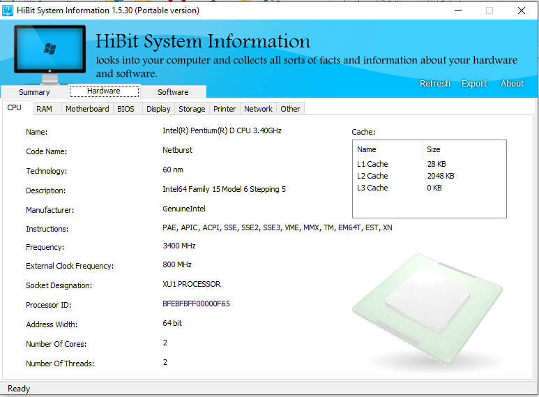The width and height of the screenshot is (539, 397).
Task: Click the Instructions list starting with 'PAE, APIC'
Action: coord(278,227)
